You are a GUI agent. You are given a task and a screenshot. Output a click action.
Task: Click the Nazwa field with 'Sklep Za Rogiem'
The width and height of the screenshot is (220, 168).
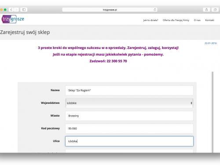[x=129, y=90]
